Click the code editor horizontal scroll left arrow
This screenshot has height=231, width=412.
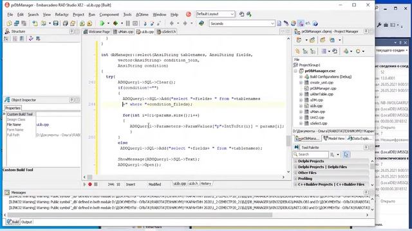pyautogui.click(x=84, y=177)
